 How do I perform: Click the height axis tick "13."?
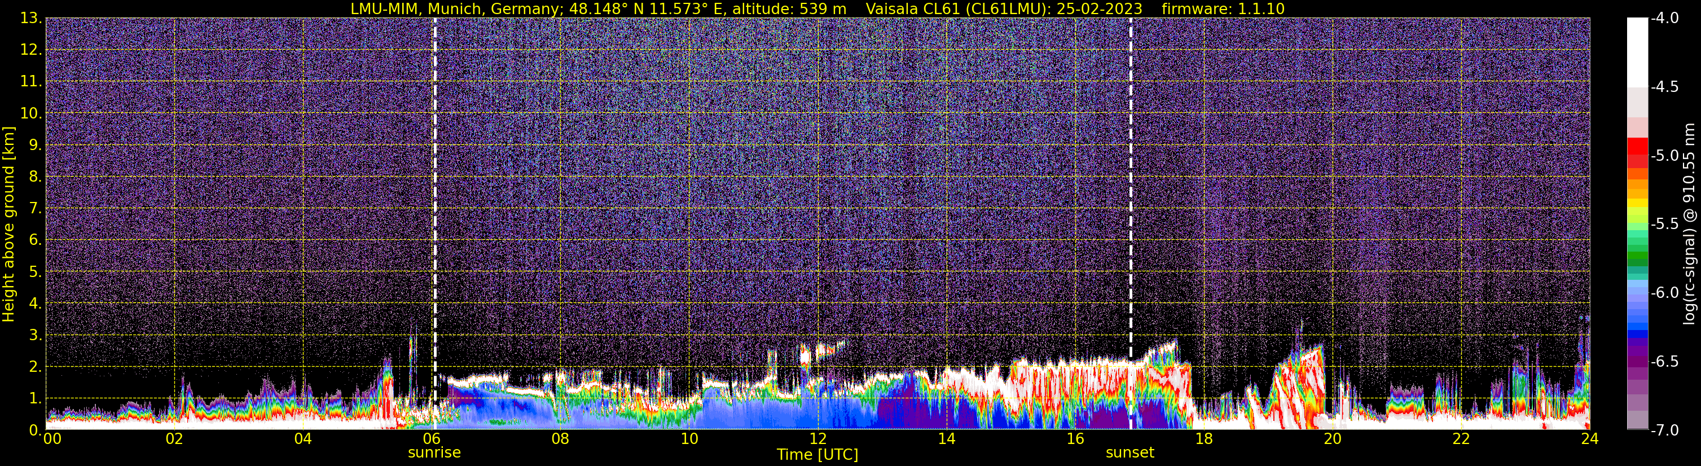(32, 19)
